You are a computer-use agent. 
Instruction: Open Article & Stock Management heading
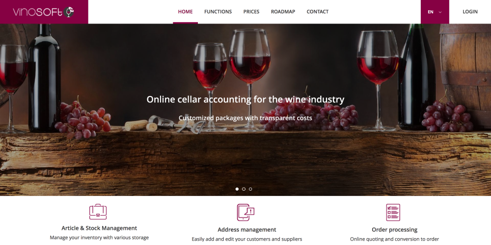pos(99,228)
